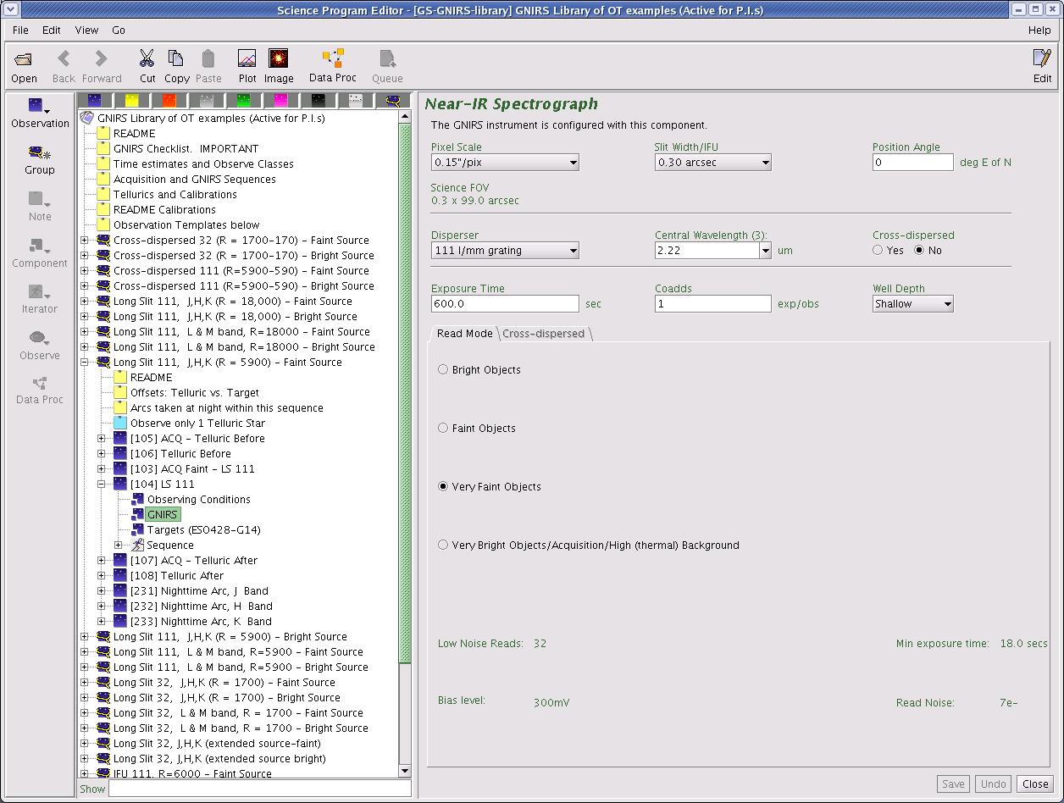Viewport: 1064px width, 803px height.
Task: Switch to the Read Mode tab
Action: [464, 334]
